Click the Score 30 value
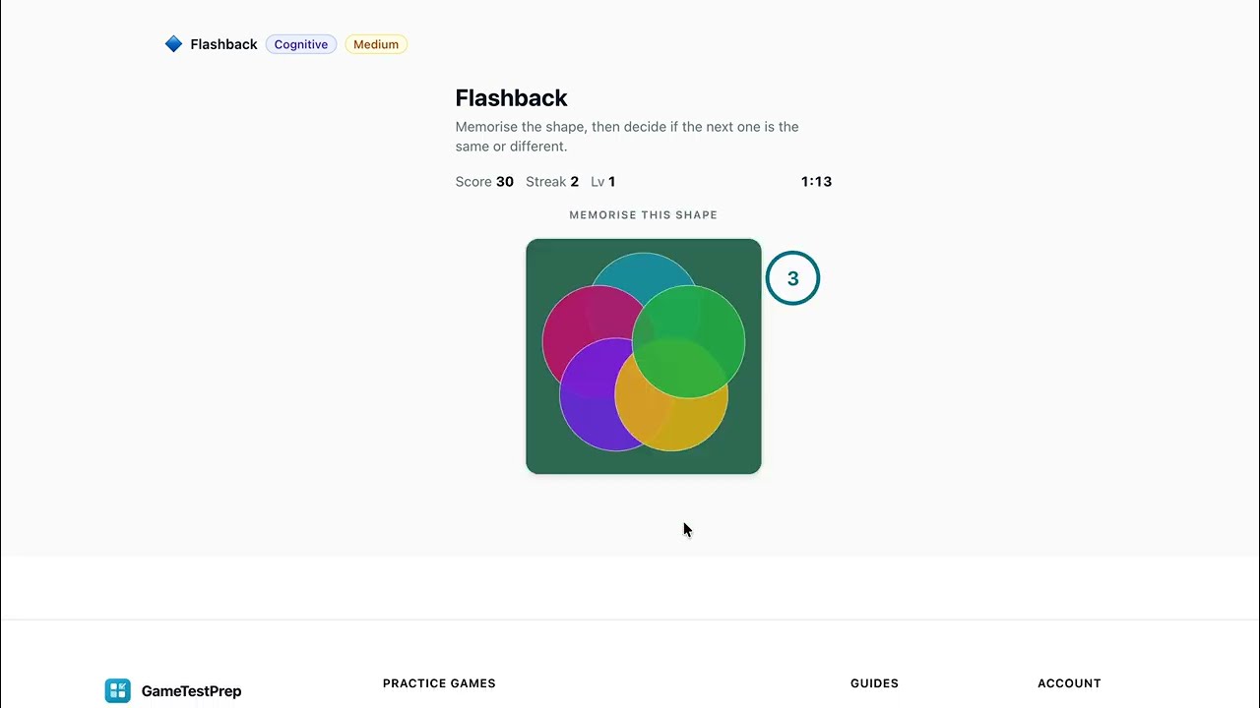Image resolution: width=1260 pixels, height=708 pixels. pos(484,182)
